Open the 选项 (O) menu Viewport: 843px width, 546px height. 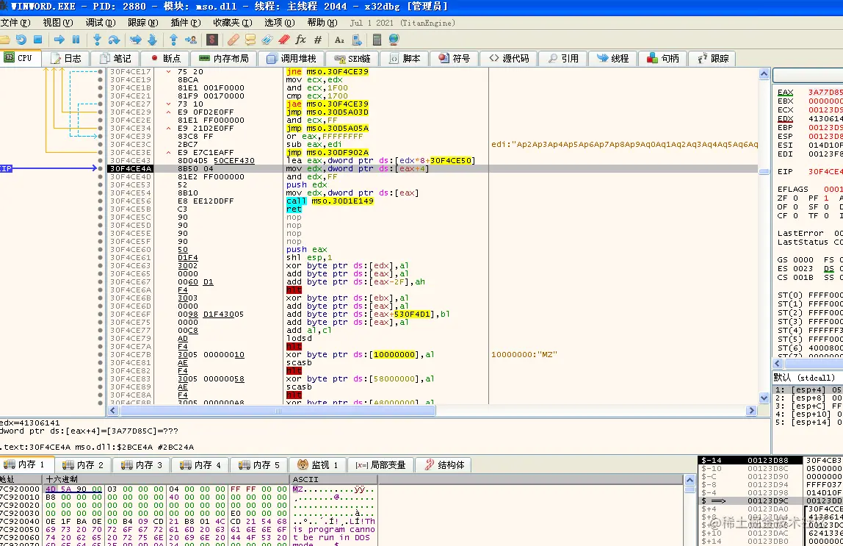point(280,23)
